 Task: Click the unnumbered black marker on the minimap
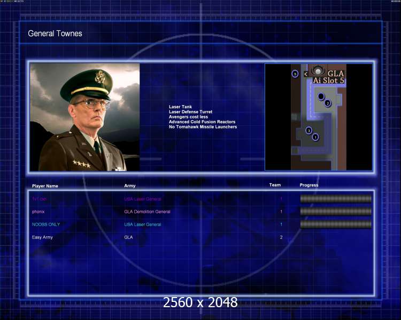321,97
